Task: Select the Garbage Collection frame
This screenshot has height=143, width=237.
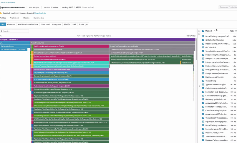Action: coord(15,46)
